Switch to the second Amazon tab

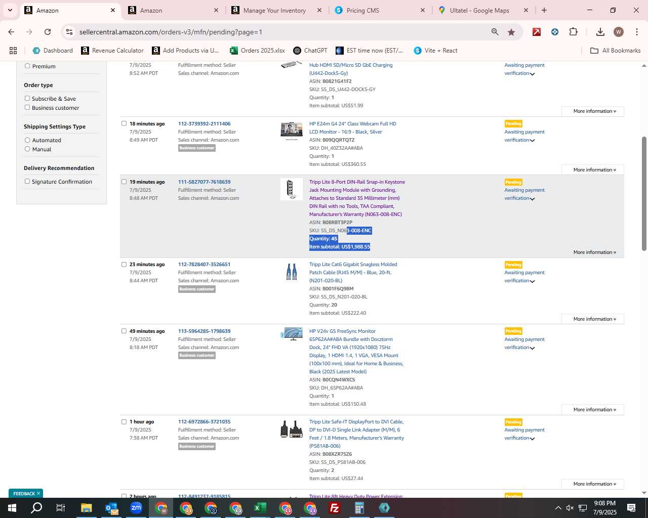(x=173, y=10)
